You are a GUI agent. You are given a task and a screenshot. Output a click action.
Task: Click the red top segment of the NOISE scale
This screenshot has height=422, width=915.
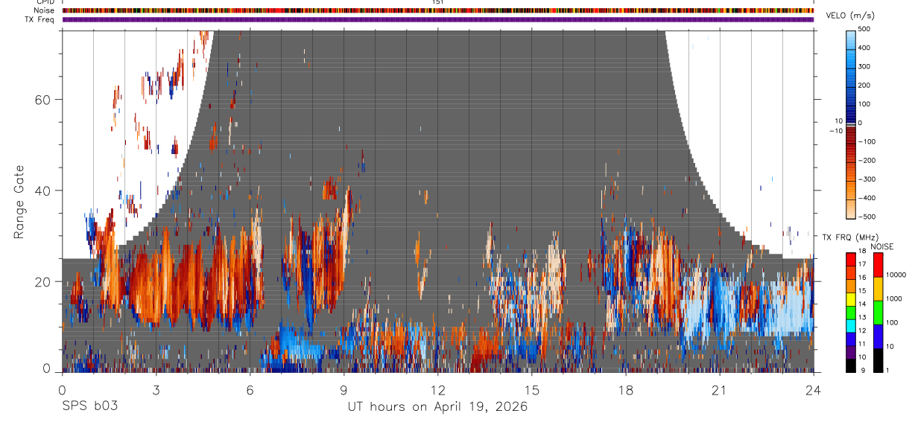coord(878,265)
